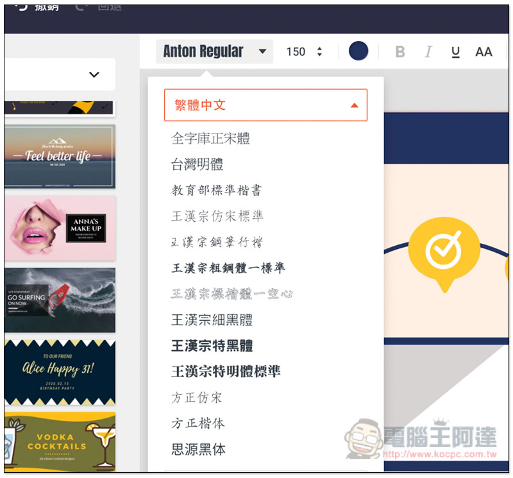Select the 'Anna's Make Up' template thumbnail
This screenshot has height=478, width=513.
click(x=60, y=226)
